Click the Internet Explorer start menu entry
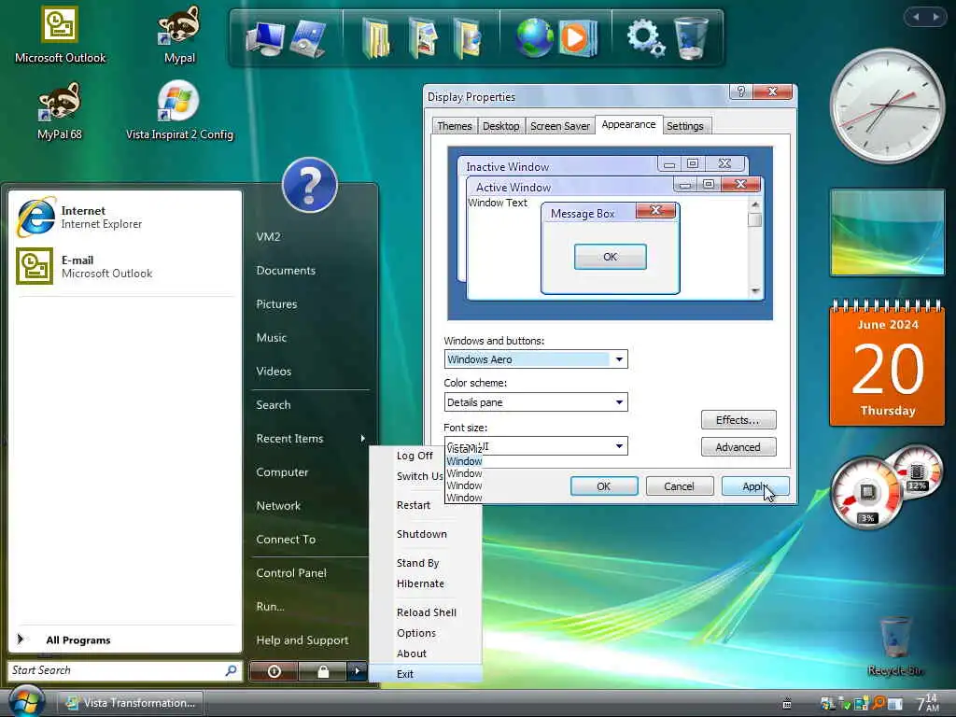 (x=125, y=217)
